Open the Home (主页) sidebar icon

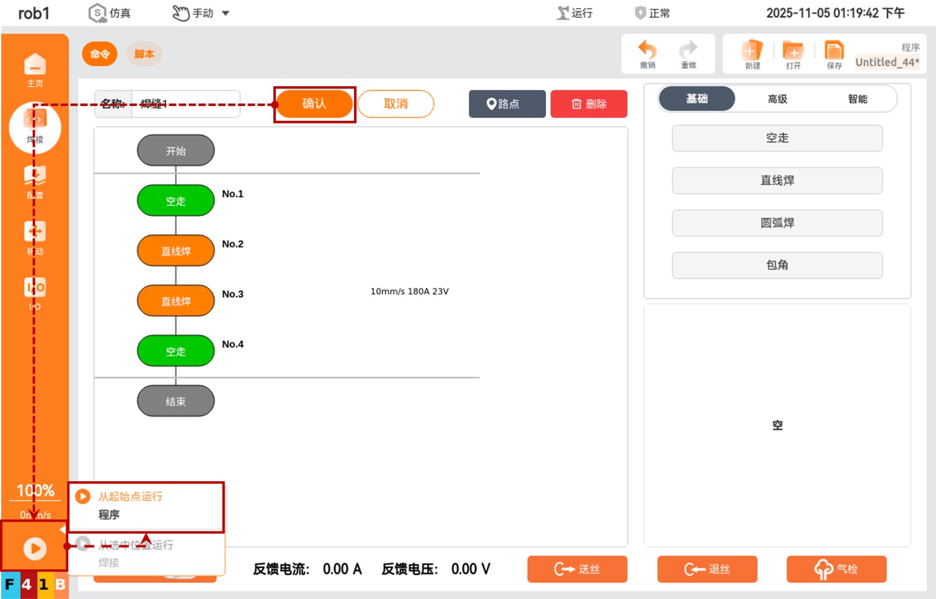pos(35,69)
